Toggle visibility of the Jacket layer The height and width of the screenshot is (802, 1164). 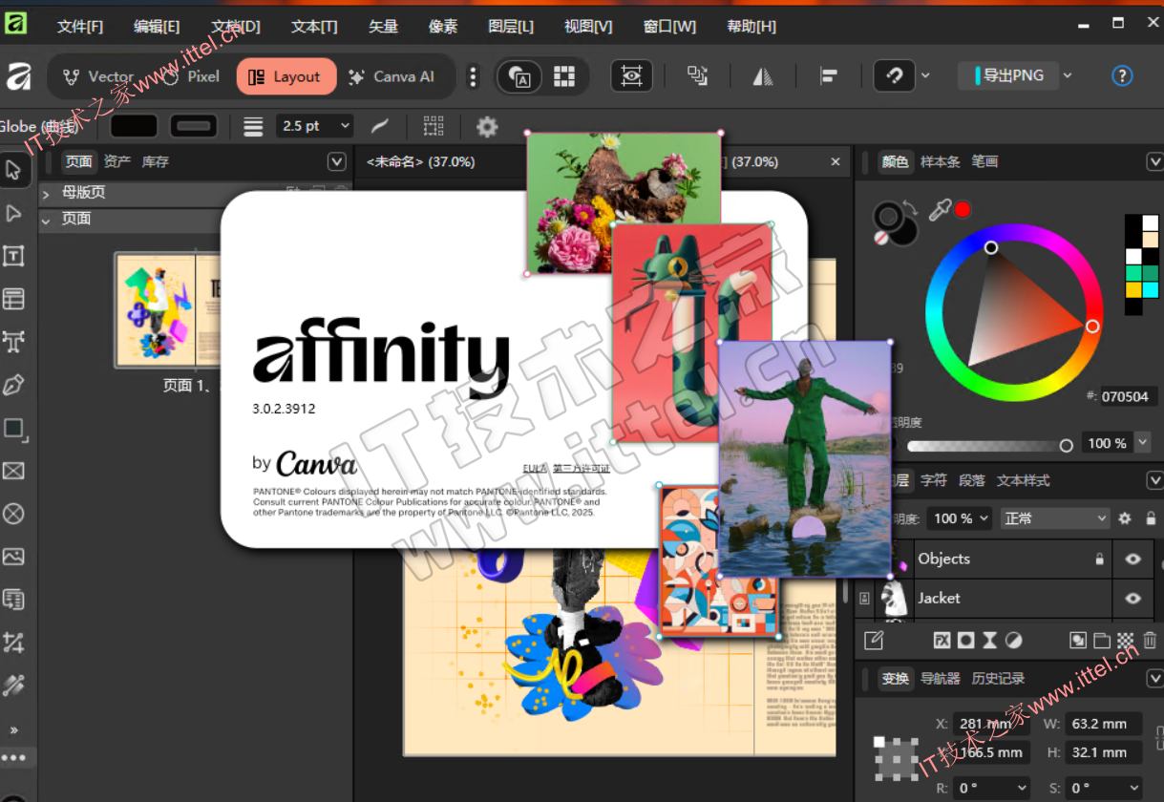click(x=1132, y=599)
